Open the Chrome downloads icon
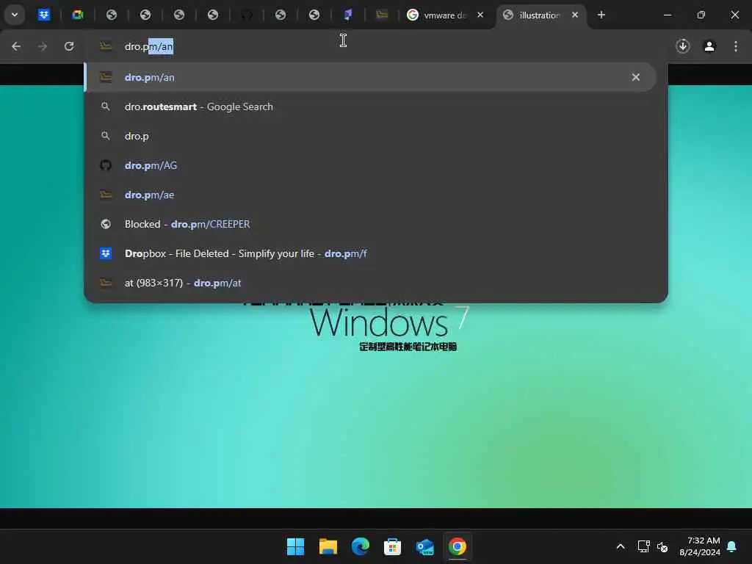This screenshot has width=752, height=564. (683, 46)
